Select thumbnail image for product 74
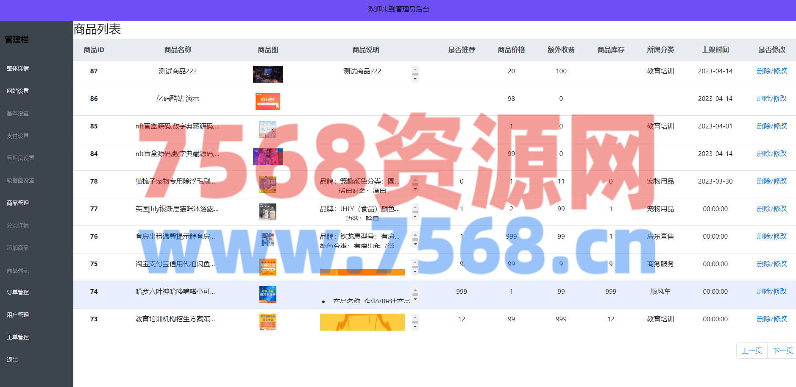The height and width of the screenshot is (387, 796). (268, 295)
